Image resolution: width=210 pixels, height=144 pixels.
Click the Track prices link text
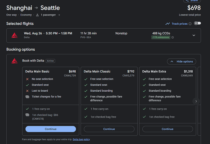tap(180, 24)
